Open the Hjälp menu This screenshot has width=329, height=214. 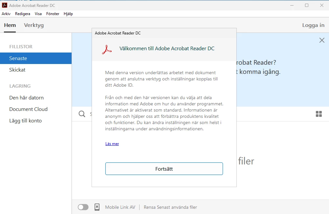[68, 14]
